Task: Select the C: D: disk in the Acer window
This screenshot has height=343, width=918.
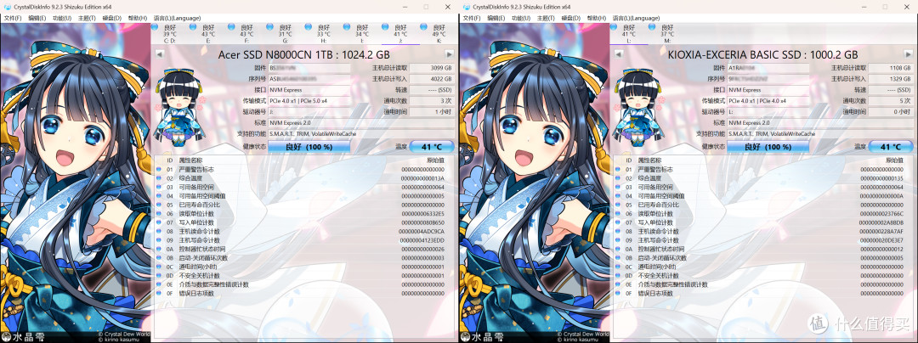Action: [x=170, y=33]
